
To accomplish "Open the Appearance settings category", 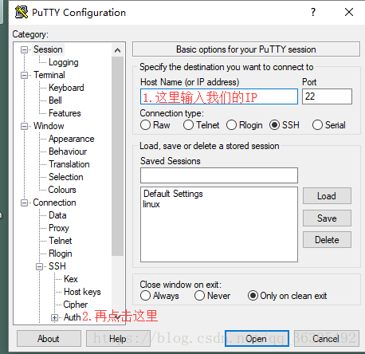I will (x=72, y=139).
